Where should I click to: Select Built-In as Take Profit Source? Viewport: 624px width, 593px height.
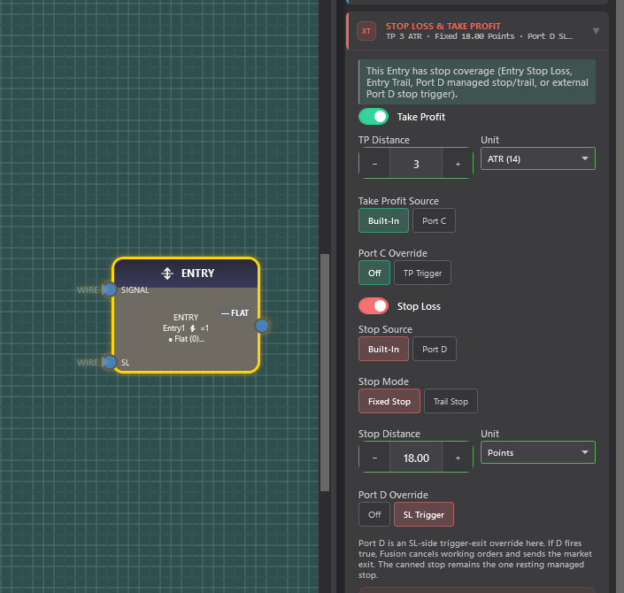click(x=383, y=220)
